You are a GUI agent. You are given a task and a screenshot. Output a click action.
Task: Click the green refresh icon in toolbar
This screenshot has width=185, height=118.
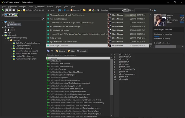(x=3, y=10)
